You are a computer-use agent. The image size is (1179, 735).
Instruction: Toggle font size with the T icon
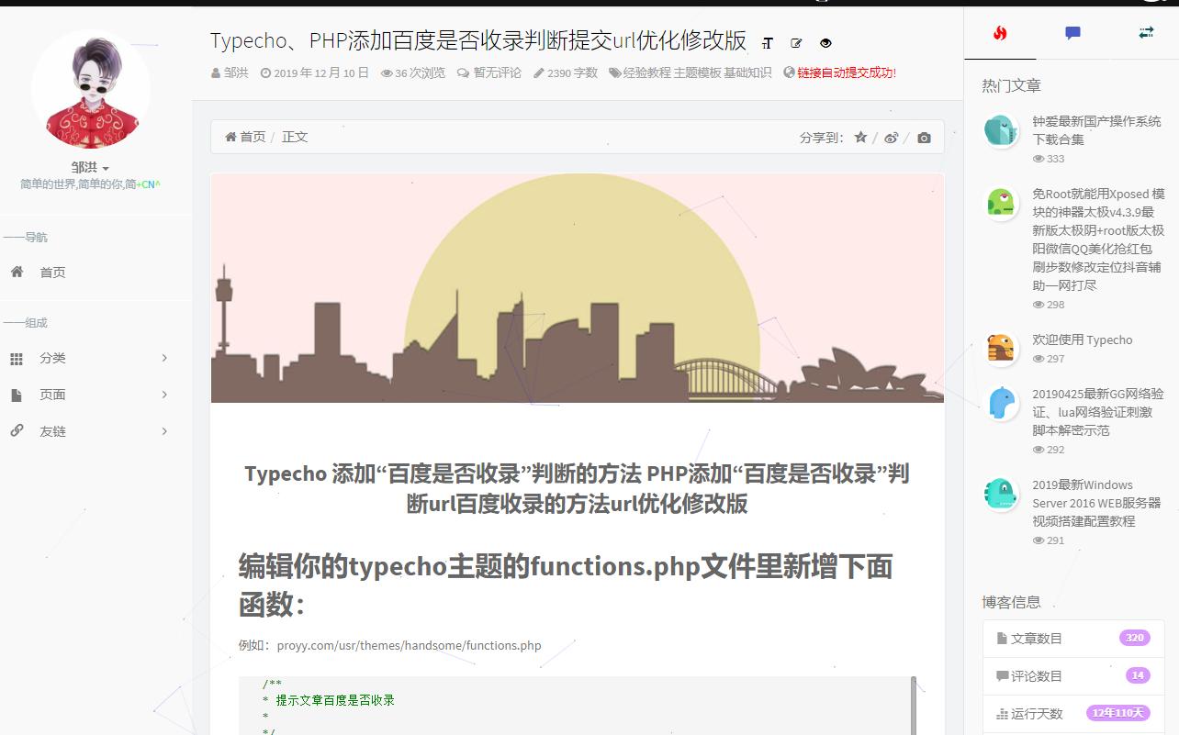[x=768, y=42]
